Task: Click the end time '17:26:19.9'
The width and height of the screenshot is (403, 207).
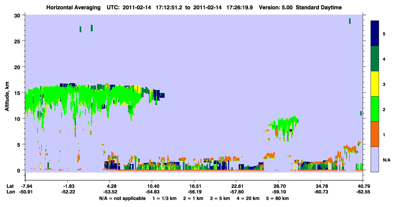Action: pos(239,7)
